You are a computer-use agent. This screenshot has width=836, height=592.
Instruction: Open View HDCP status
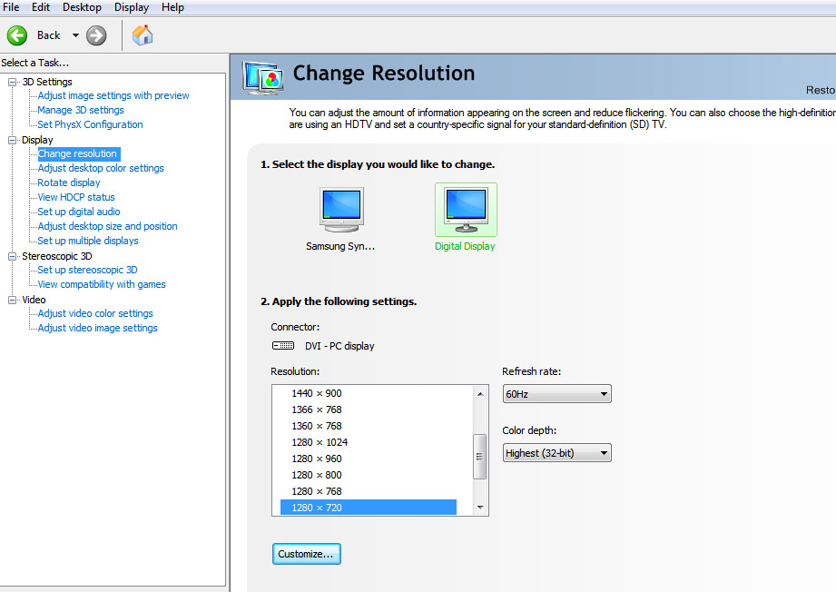coord(76,197)
